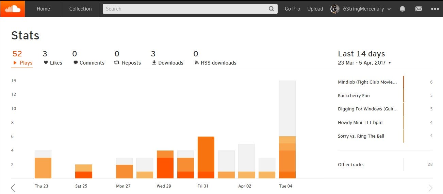Go to Home in the top bar
This screenshot has width=443, height=194.
pyautogui.click(x=43, y=9)
